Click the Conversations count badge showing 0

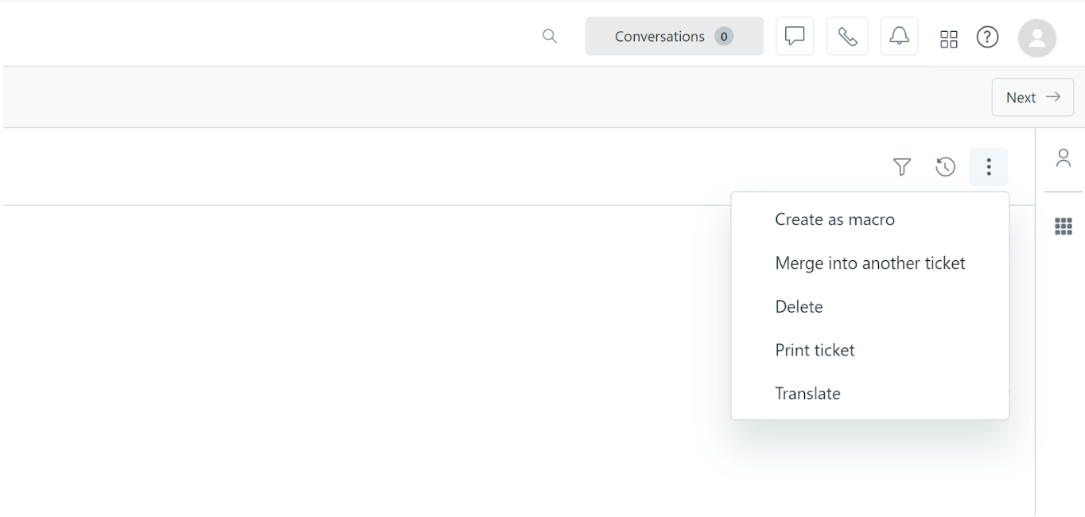coord(723,37)
